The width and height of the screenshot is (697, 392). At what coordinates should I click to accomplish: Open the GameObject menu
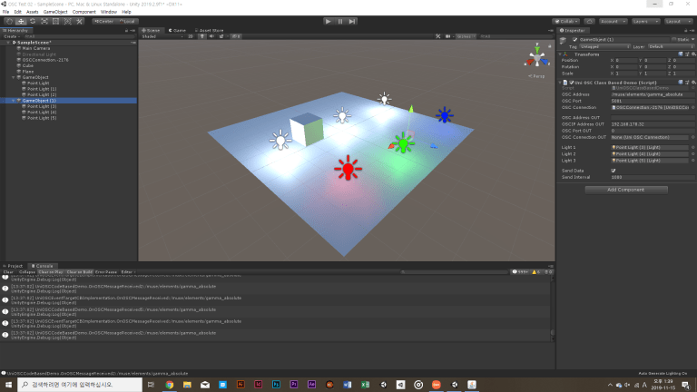(56, 12)
